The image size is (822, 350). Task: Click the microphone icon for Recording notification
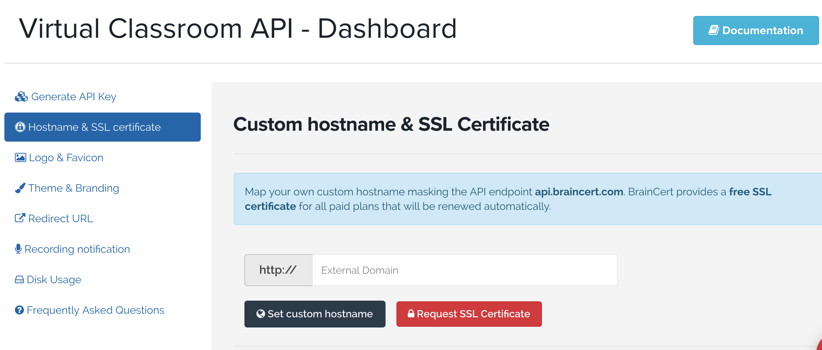[18, 249]
